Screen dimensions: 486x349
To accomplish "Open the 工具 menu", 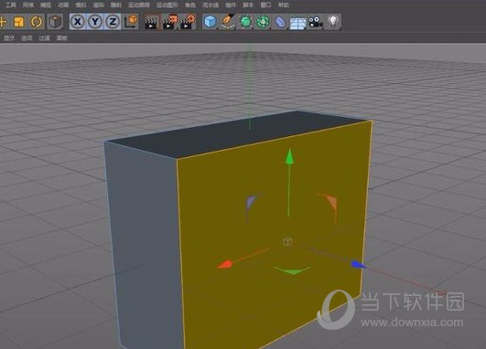I will (x=11, y=5).
